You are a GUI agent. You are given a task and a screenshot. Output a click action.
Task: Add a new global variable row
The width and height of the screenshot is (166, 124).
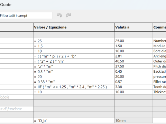(17, 97)
